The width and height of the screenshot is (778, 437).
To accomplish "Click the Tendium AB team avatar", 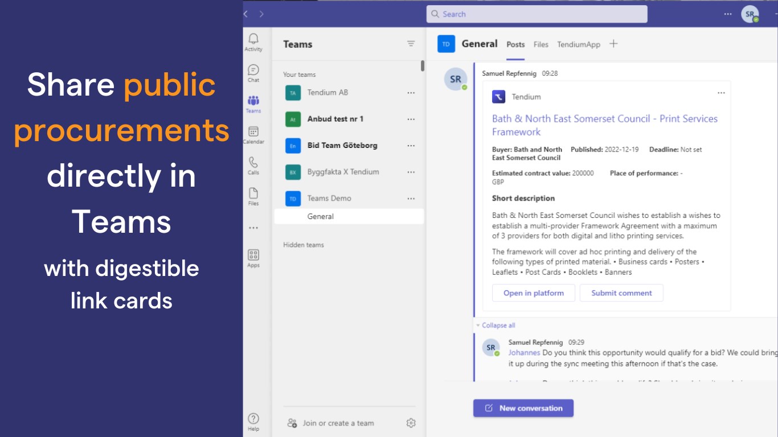I will (293, 93).
